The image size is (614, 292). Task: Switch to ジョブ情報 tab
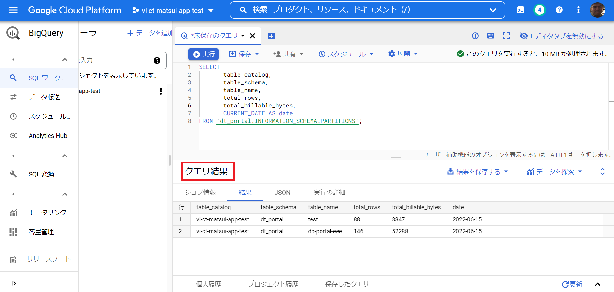[x=200, y=193]
